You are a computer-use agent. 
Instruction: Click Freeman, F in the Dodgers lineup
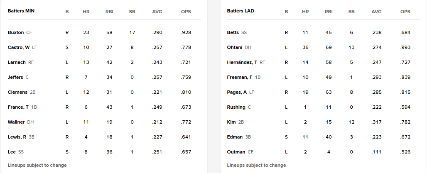(239, 77)
